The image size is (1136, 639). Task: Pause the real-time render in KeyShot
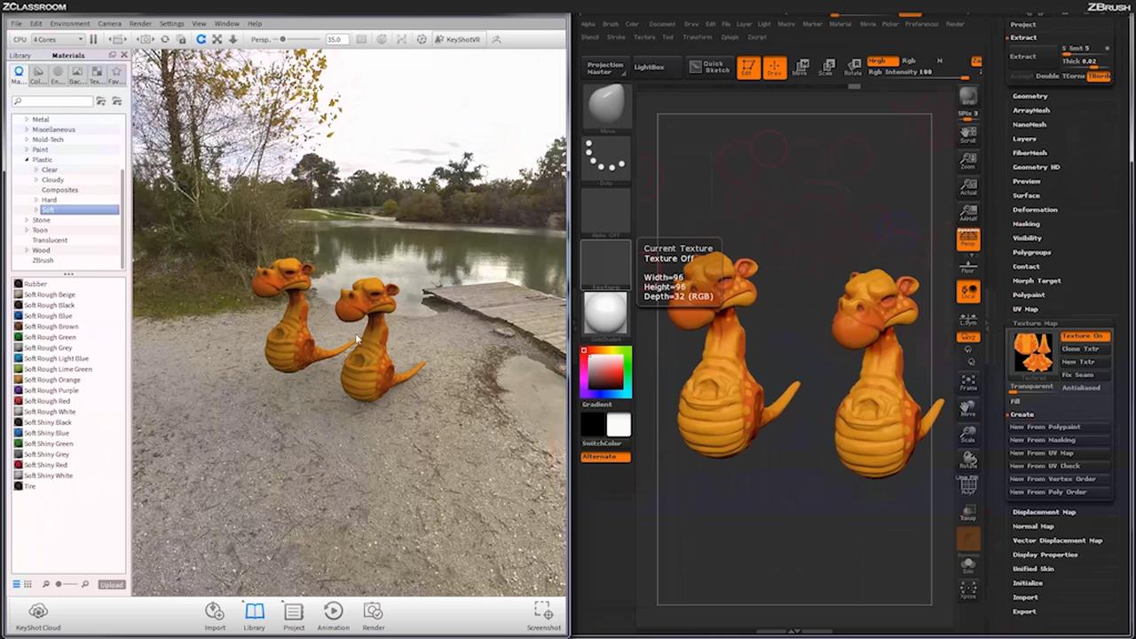point(93,39)
